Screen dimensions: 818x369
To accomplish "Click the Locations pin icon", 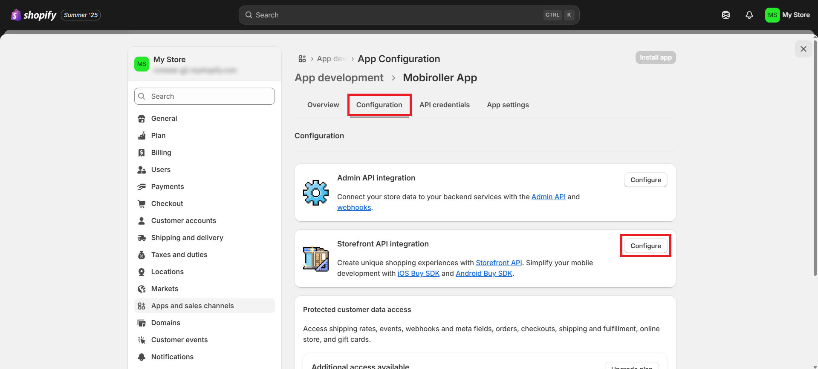I will pos(142,272).
